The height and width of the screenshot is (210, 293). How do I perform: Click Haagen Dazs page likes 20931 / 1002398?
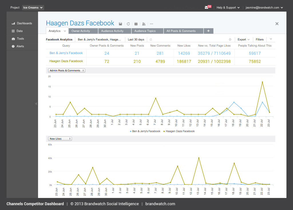[x=214, y=62]
